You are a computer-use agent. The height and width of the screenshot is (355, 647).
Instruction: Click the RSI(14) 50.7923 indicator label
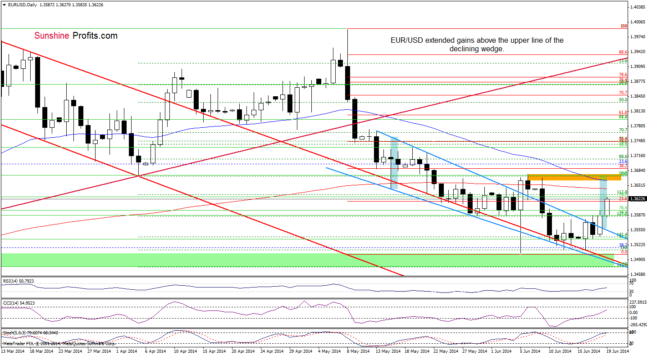pyautogui.click(x=18, y=281)
